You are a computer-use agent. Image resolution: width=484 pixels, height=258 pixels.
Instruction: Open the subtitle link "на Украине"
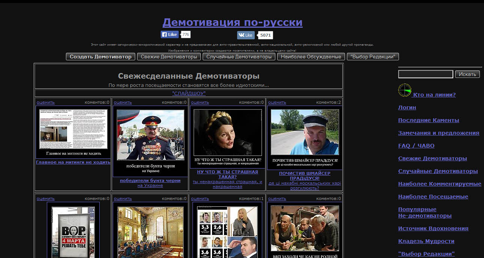tap(150, 186)
